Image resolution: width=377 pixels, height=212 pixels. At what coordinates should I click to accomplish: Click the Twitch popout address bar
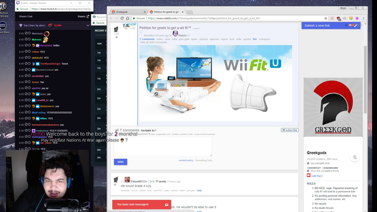pyautogui.click(x=54, y=9)
